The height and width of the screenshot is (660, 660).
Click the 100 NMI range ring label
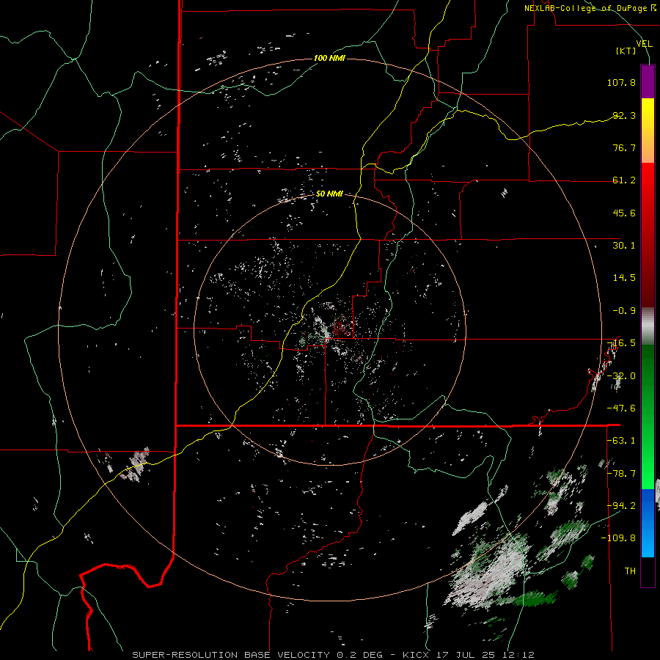point(329,58)
